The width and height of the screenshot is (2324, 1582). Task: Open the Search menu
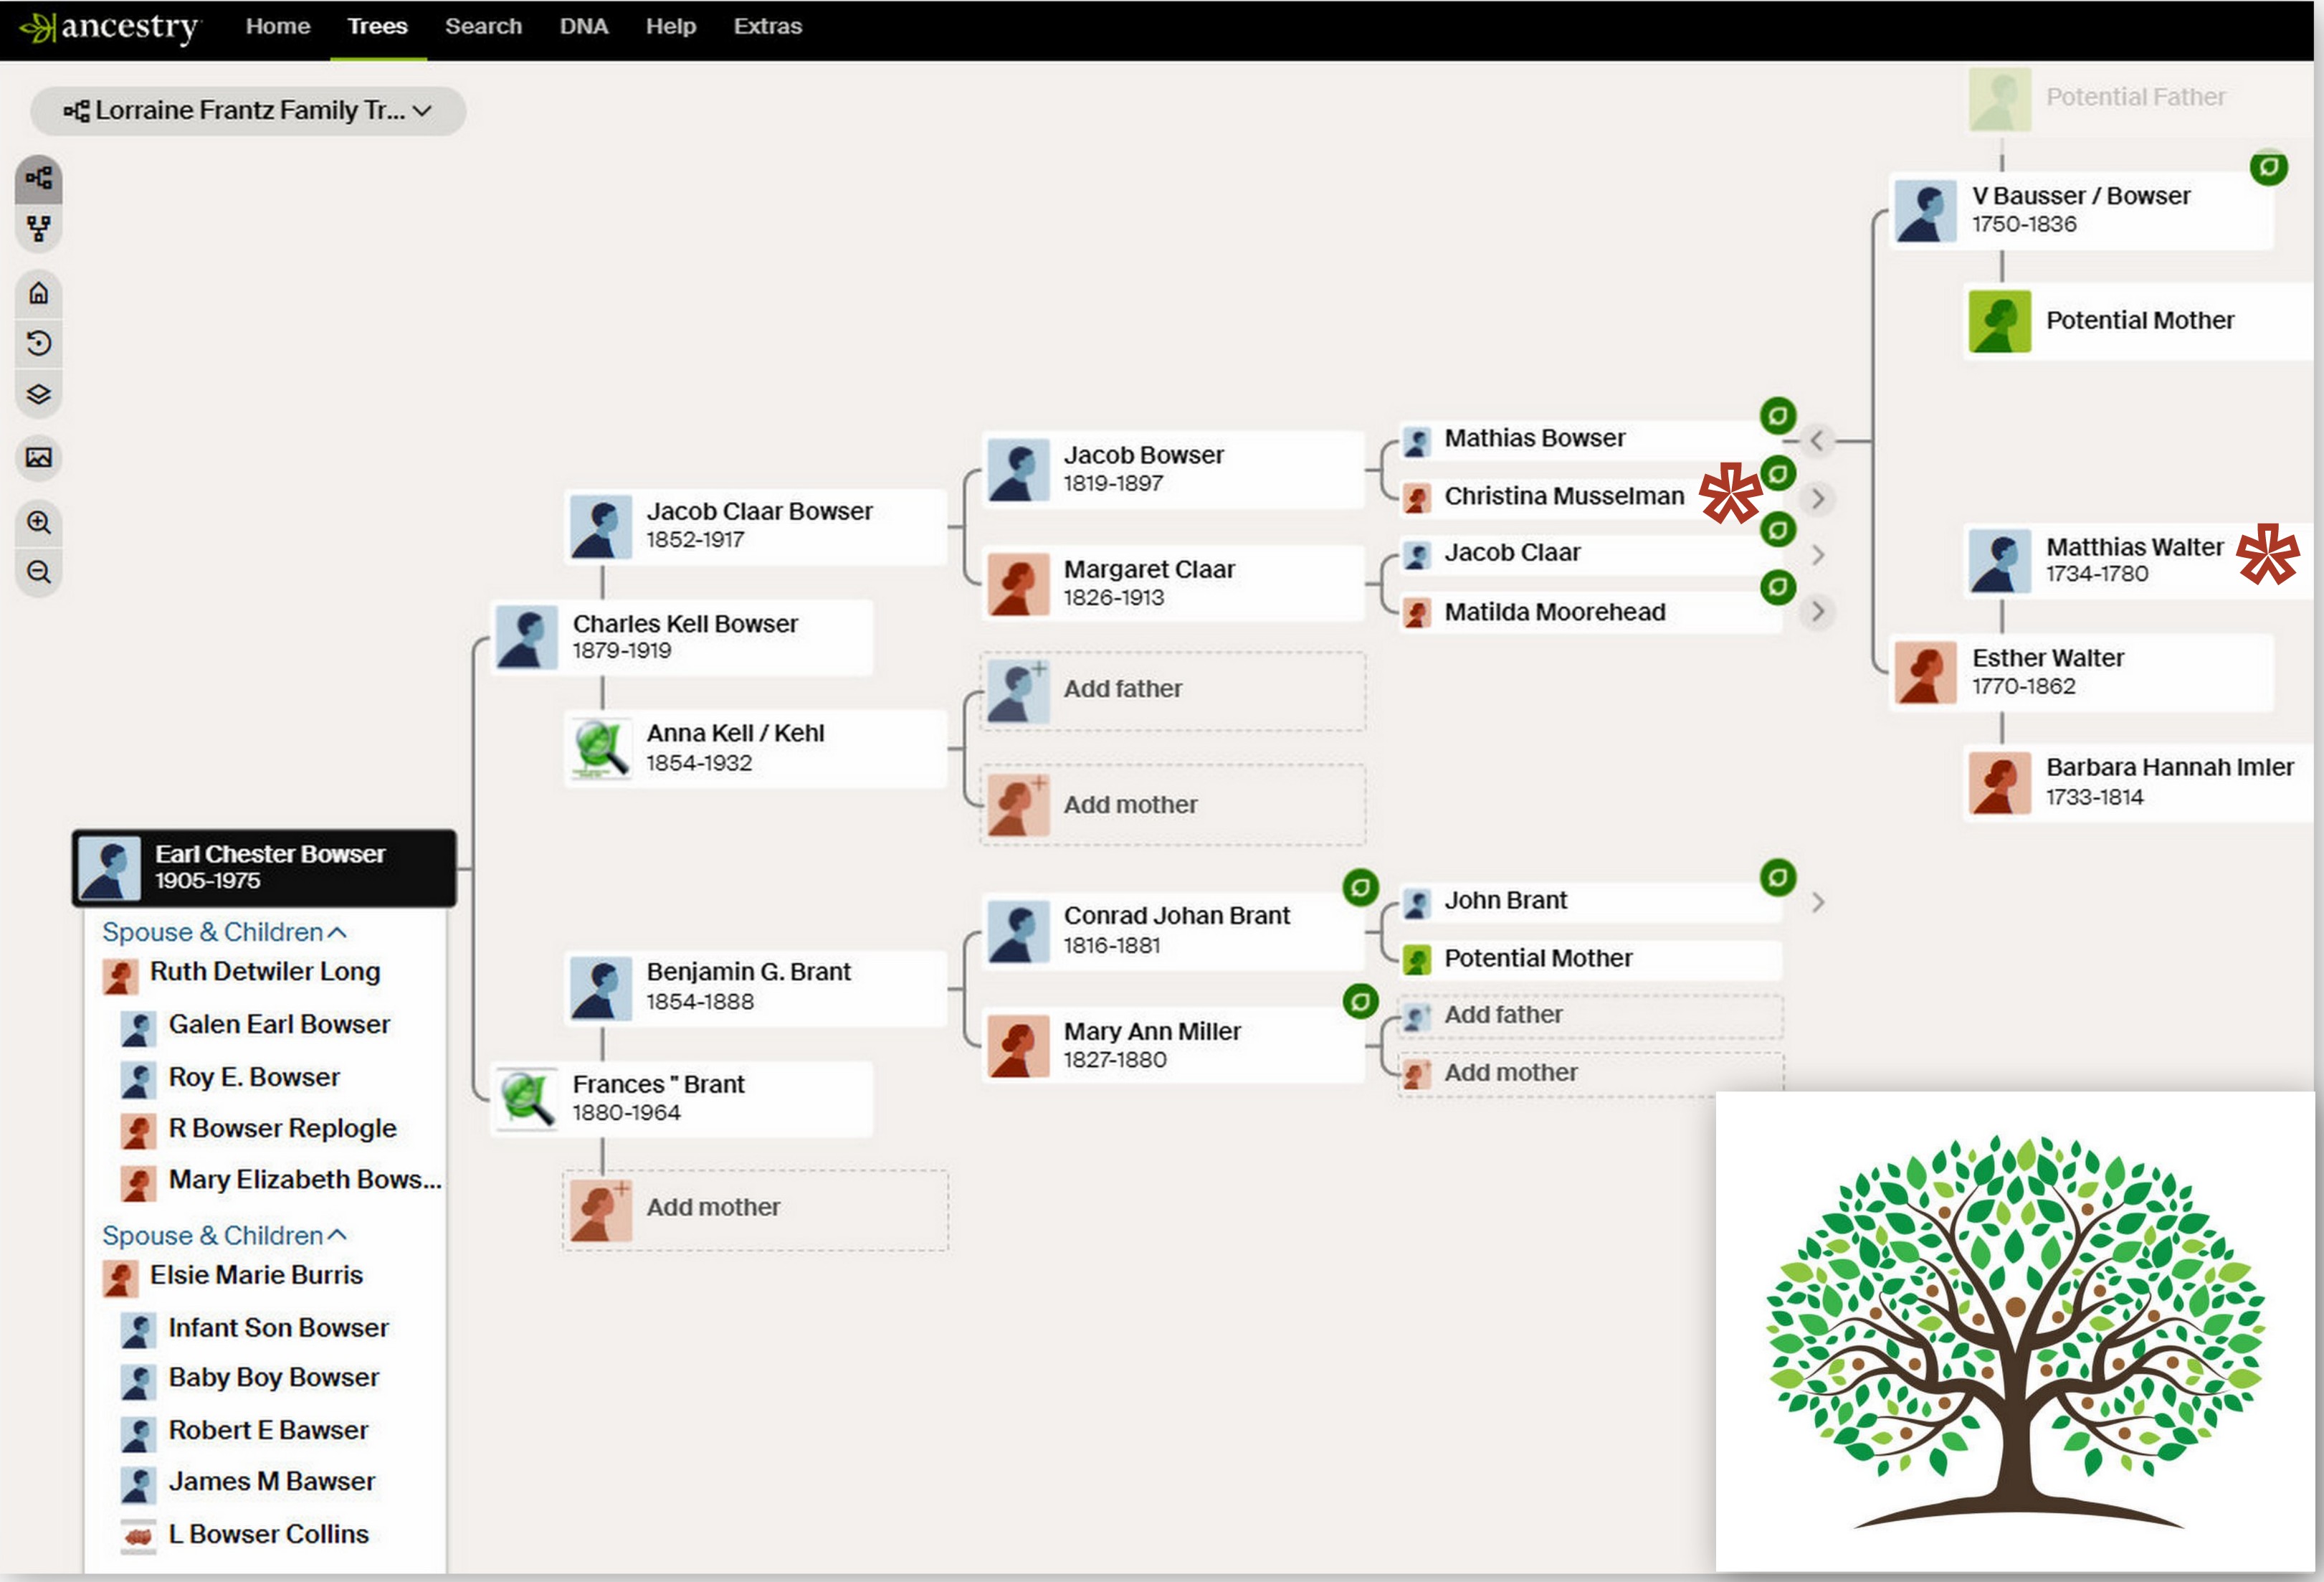tap(483, 27)
